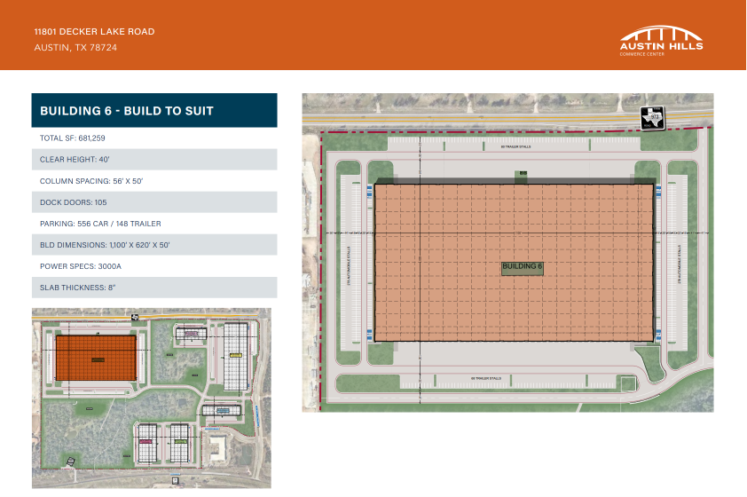Select the "DOCK DOORS: 105" row

coord(154,202)
